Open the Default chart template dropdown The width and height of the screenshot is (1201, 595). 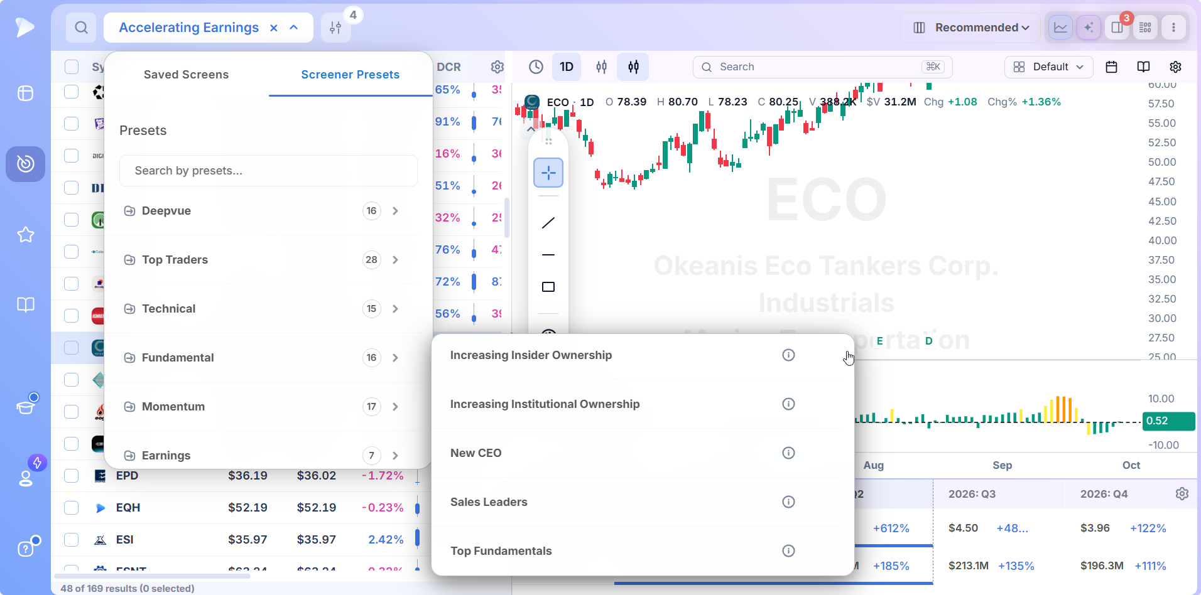click(x=1049, y=67)
